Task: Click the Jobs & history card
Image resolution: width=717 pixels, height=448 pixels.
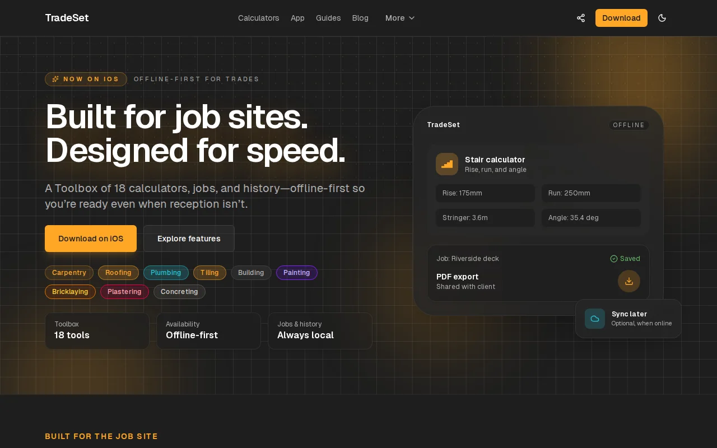Action: (x=320, y=331)
